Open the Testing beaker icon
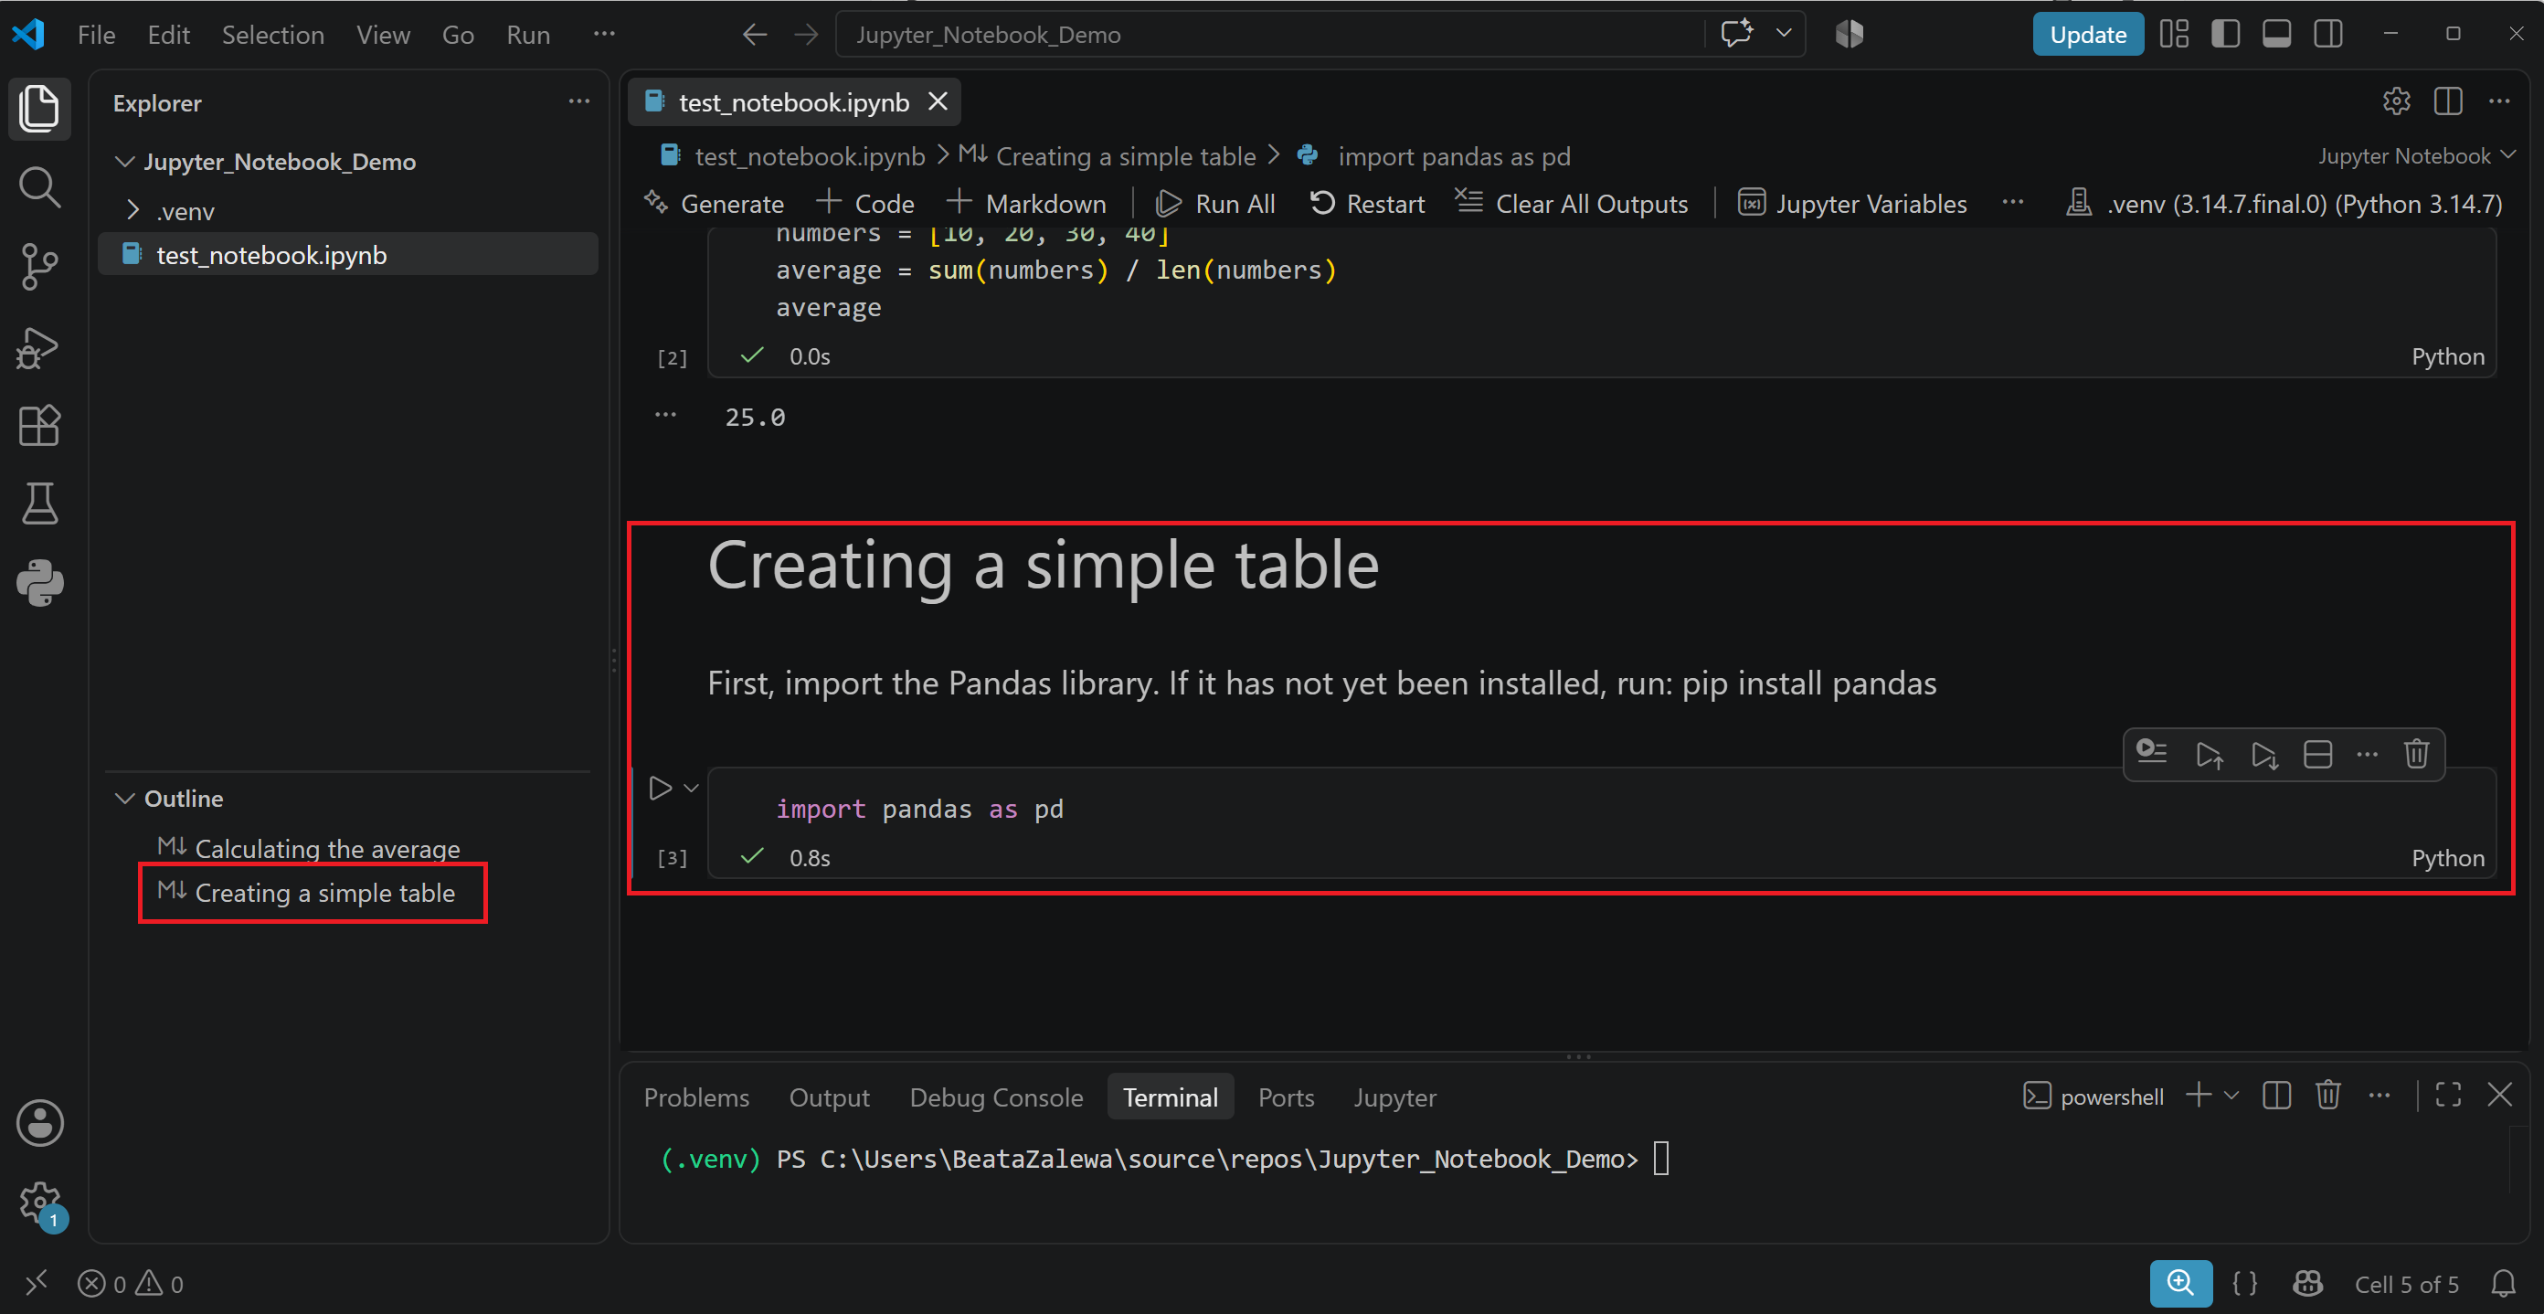The image size is (2544, 1314). 39,503
